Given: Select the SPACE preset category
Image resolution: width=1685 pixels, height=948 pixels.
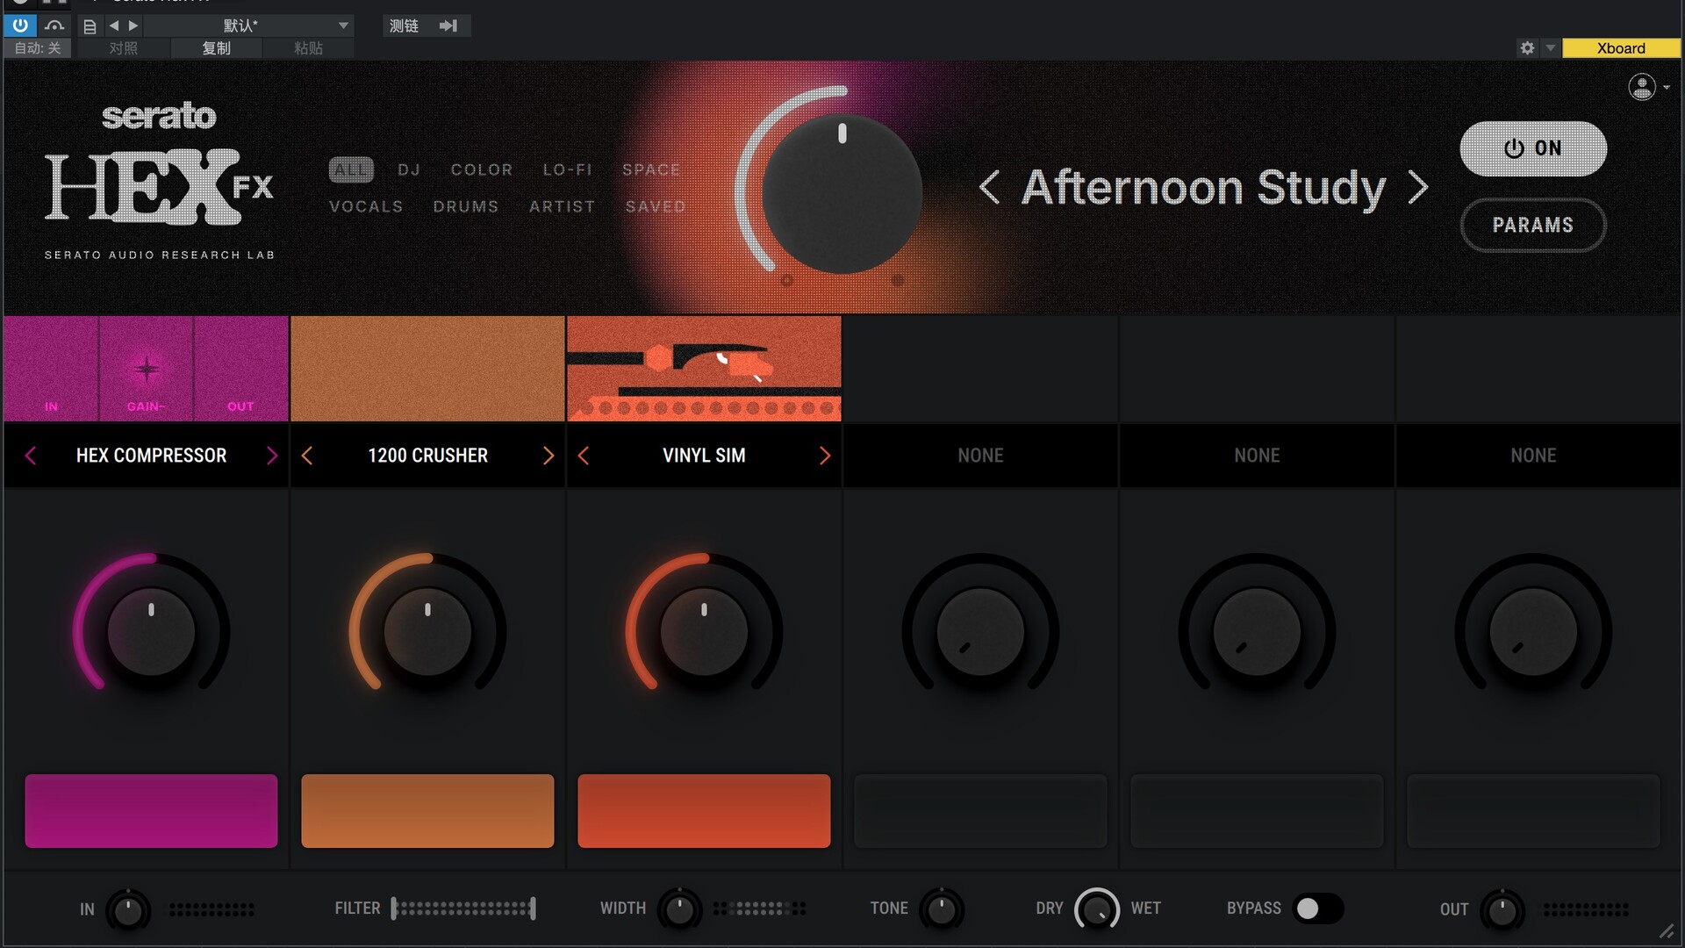Looking at the screenshot, I should 651,169.
